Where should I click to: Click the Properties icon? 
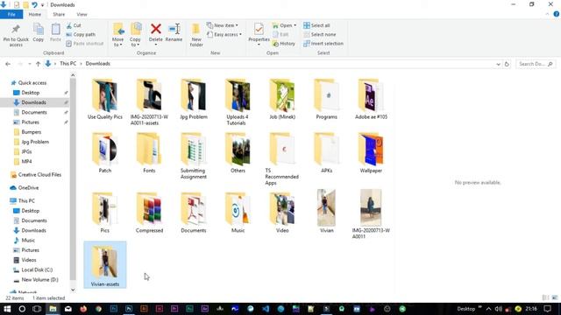259,29
